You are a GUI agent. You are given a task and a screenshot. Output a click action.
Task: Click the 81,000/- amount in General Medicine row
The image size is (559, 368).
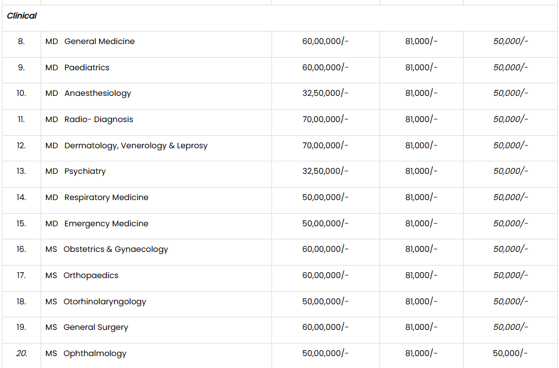click(421, 42)
